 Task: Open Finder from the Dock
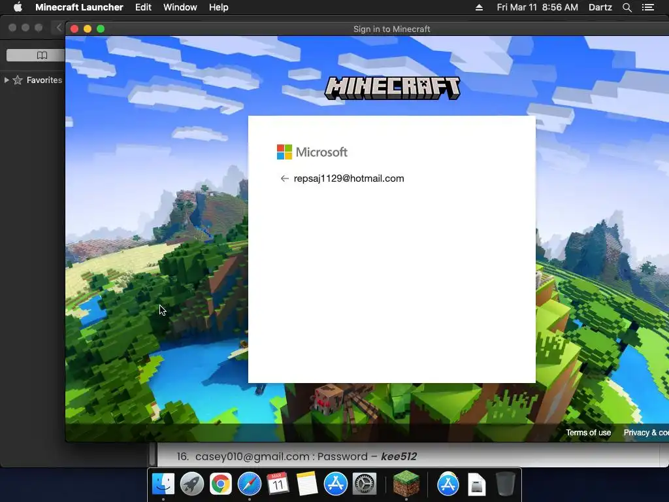click(x=163, y=484)
